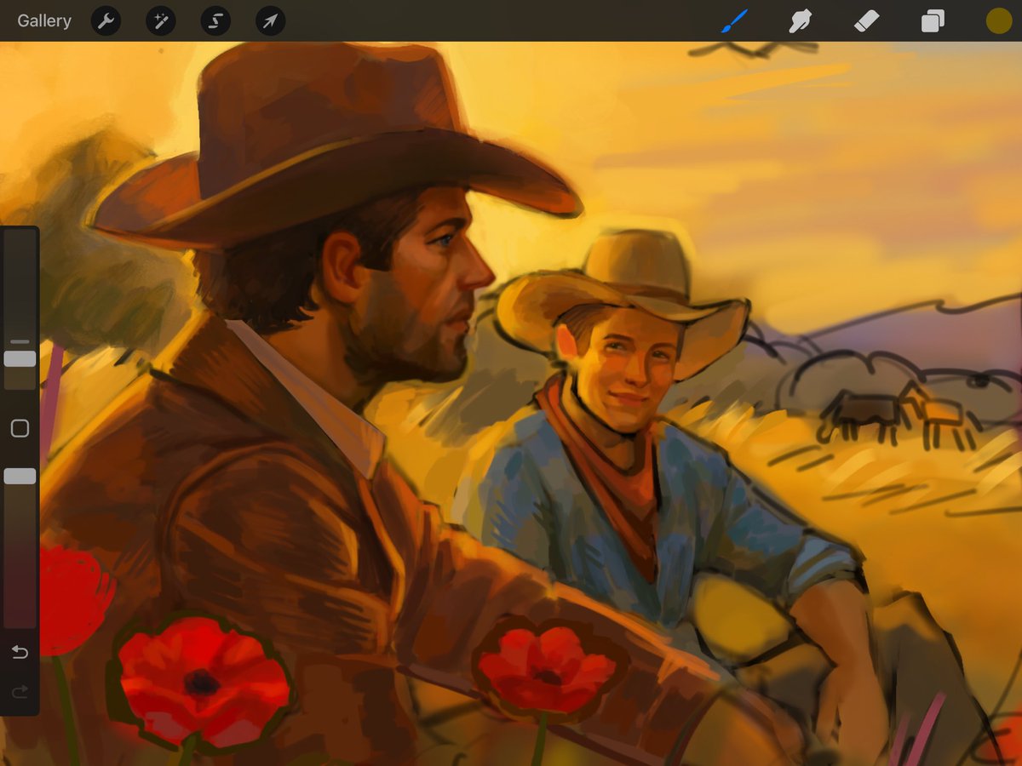Screen dimensions: 1022x766
Task: Tap the square Modify button in sidebar
Action: (x=20, y=428)
